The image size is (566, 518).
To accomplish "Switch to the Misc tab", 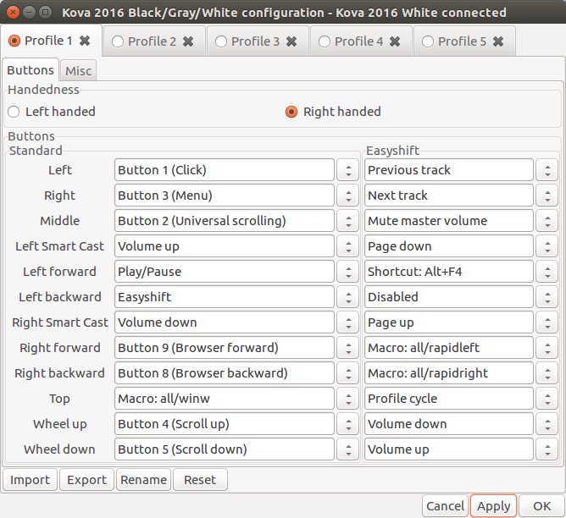I will tap(78, 70).
